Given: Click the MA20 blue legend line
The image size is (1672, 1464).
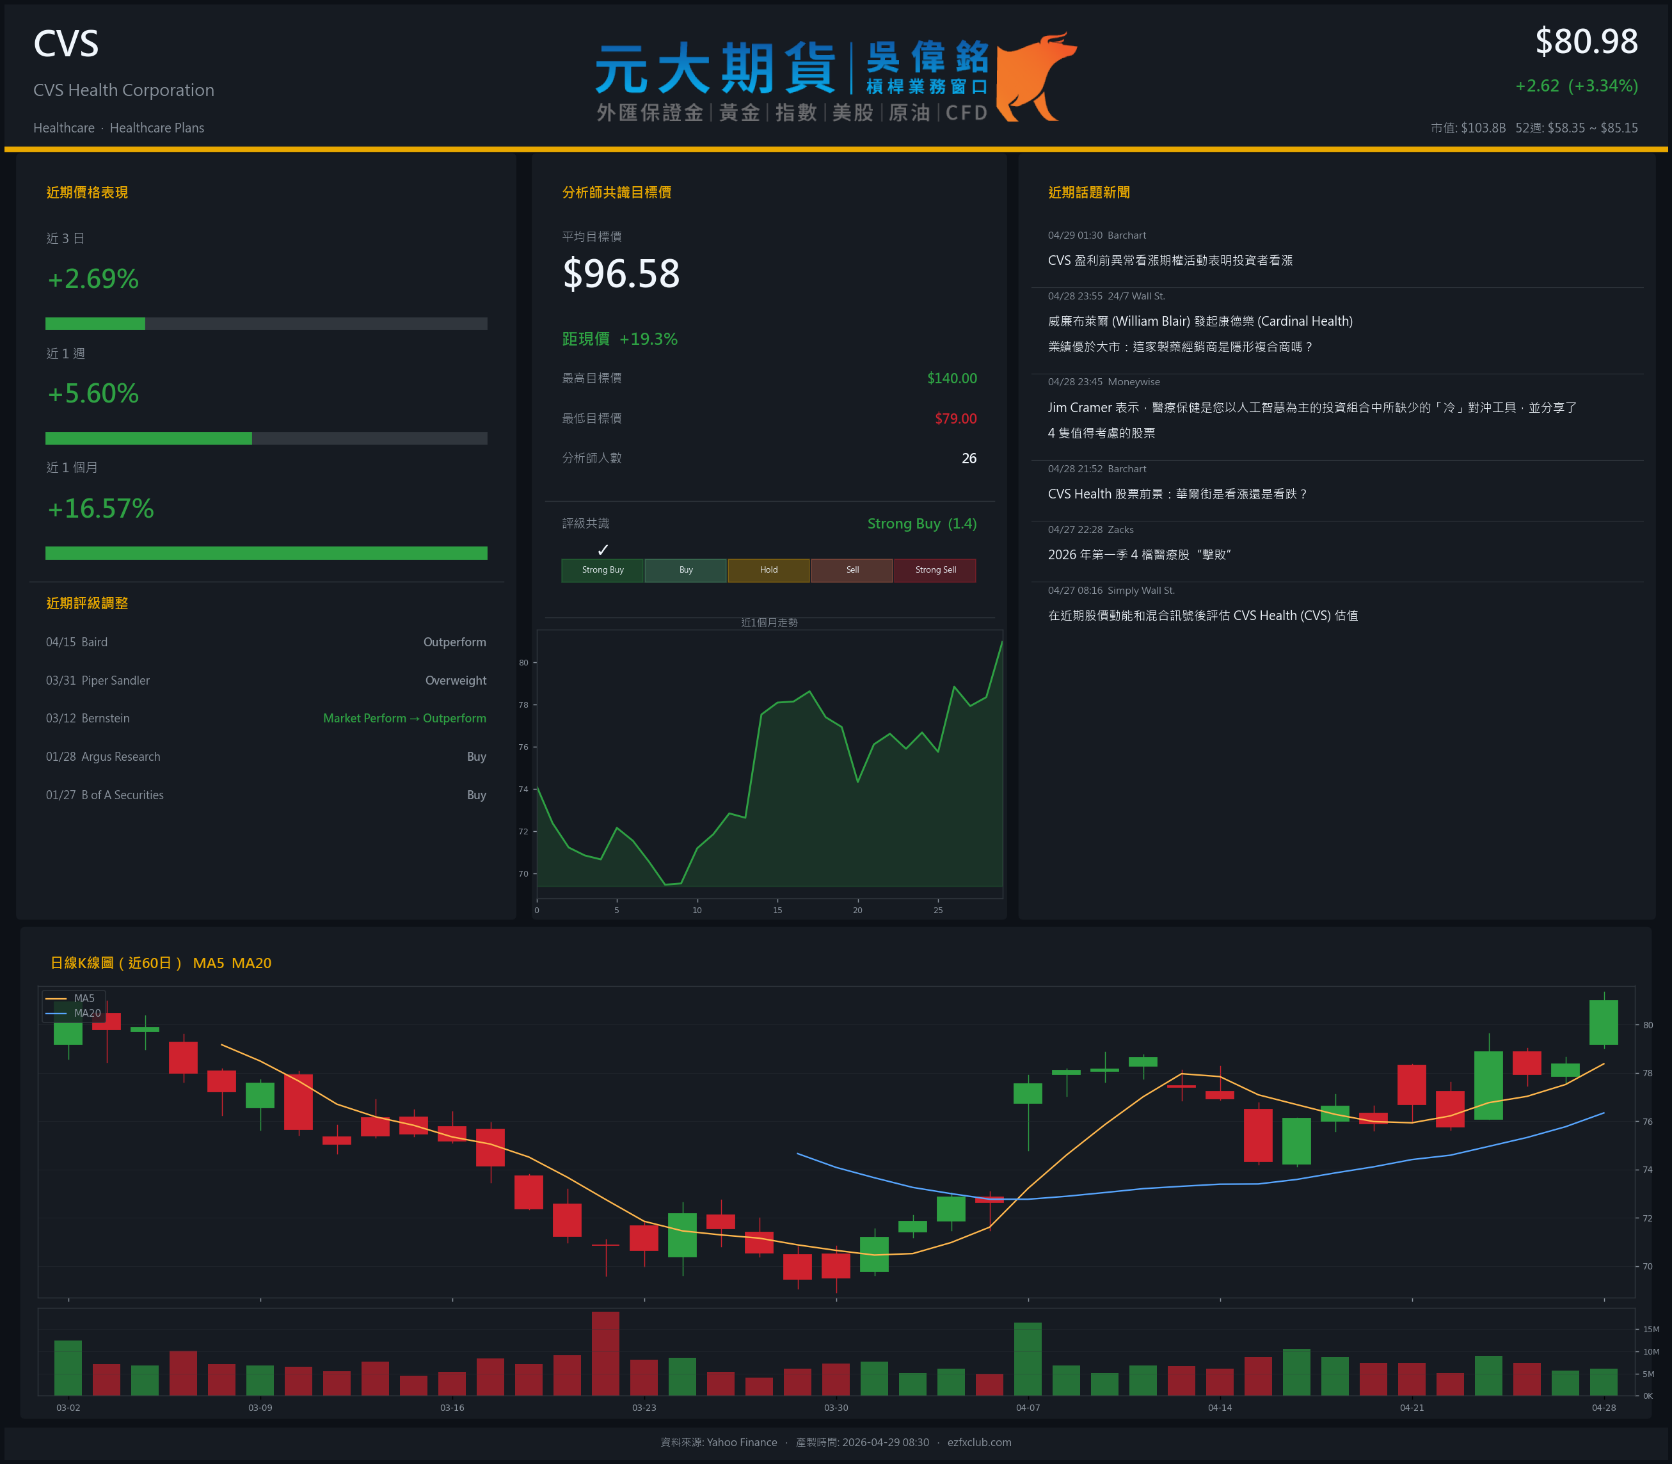Looking at the screenshot, I should [x=56, y=1013].
